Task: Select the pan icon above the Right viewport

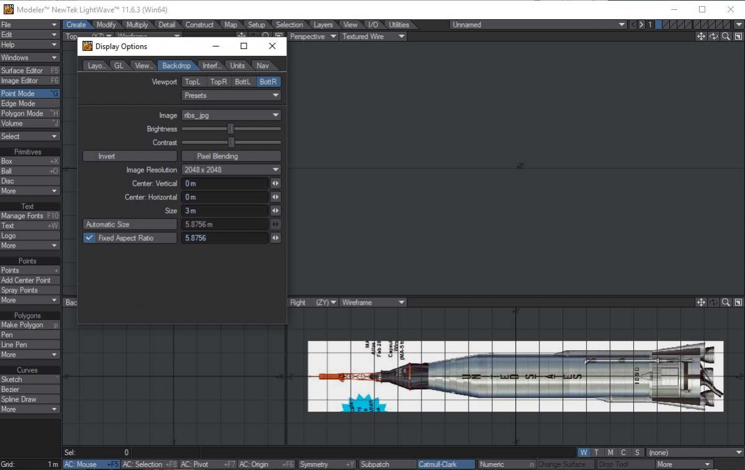Action: (701, 302)
